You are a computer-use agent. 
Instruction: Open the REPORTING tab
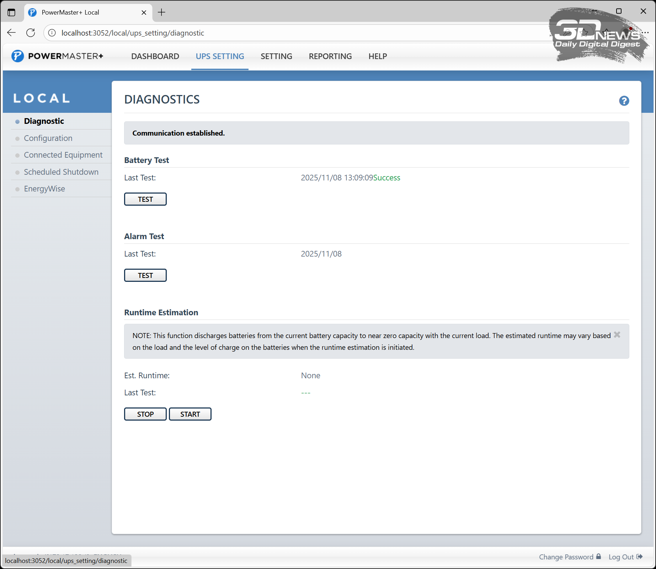330,56
